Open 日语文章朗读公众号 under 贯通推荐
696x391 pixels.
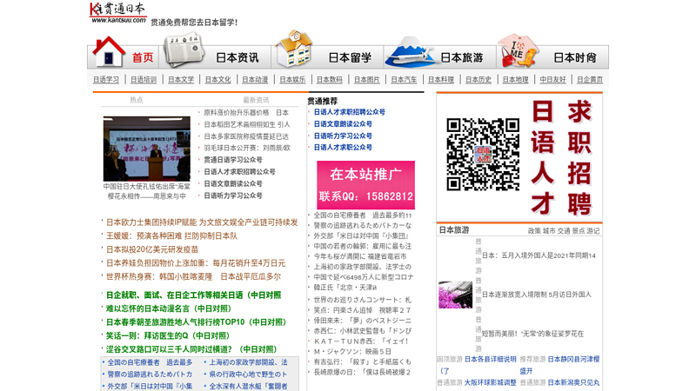click(343, 124)
